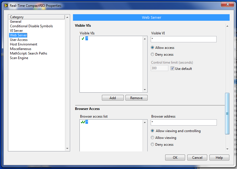Image resolution: width=237 pixels, height=169 pixels.
Task: Select the Scan Engine category
Action: 19,58
